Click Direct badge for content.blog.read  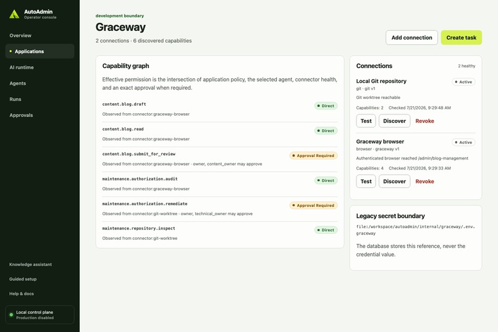pyautogui.click(x=326, y=130)
